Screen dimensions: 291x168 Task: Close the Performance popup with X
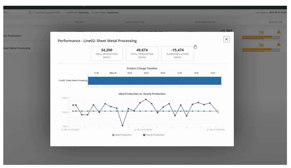coord(226,39)
